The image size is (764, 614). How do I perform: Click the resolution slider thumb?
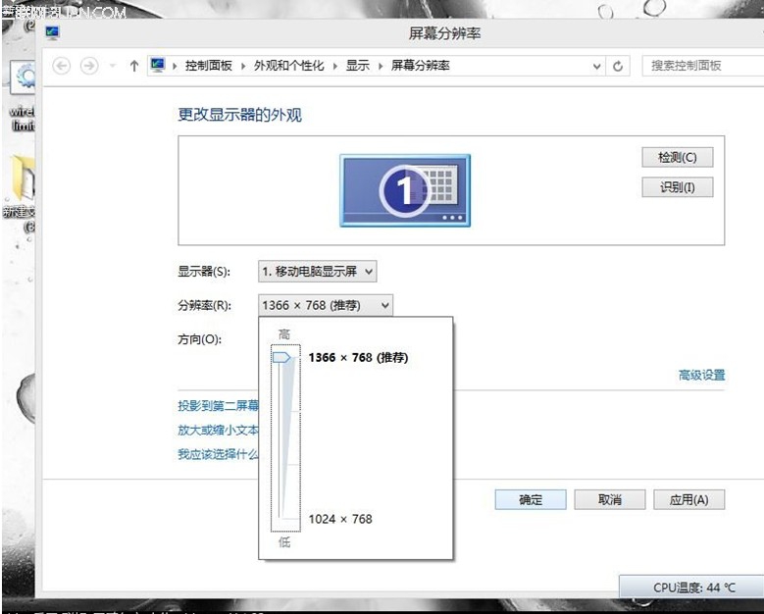[281, 358]
